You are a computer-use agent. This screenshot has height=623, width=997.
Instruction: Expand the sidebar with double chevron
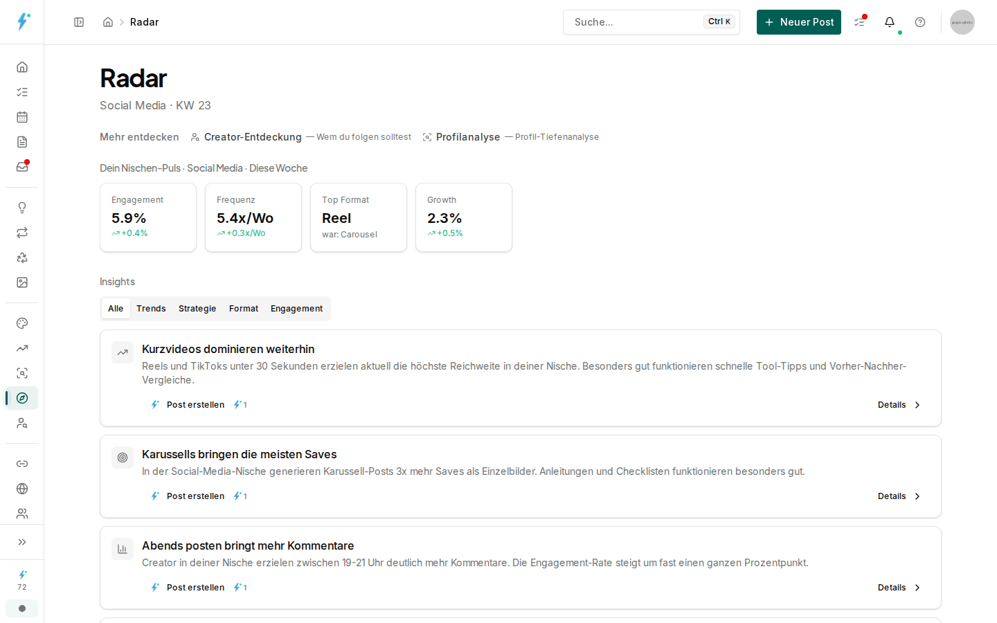click(22, 542)
